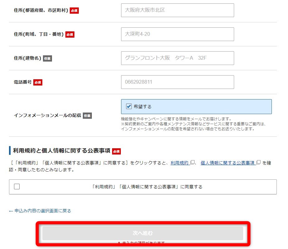Click the red 必須 badge next to 住所(町域、丁目・番地)
The height and width of the screenshot is (249, 288).
pos(70,35)
